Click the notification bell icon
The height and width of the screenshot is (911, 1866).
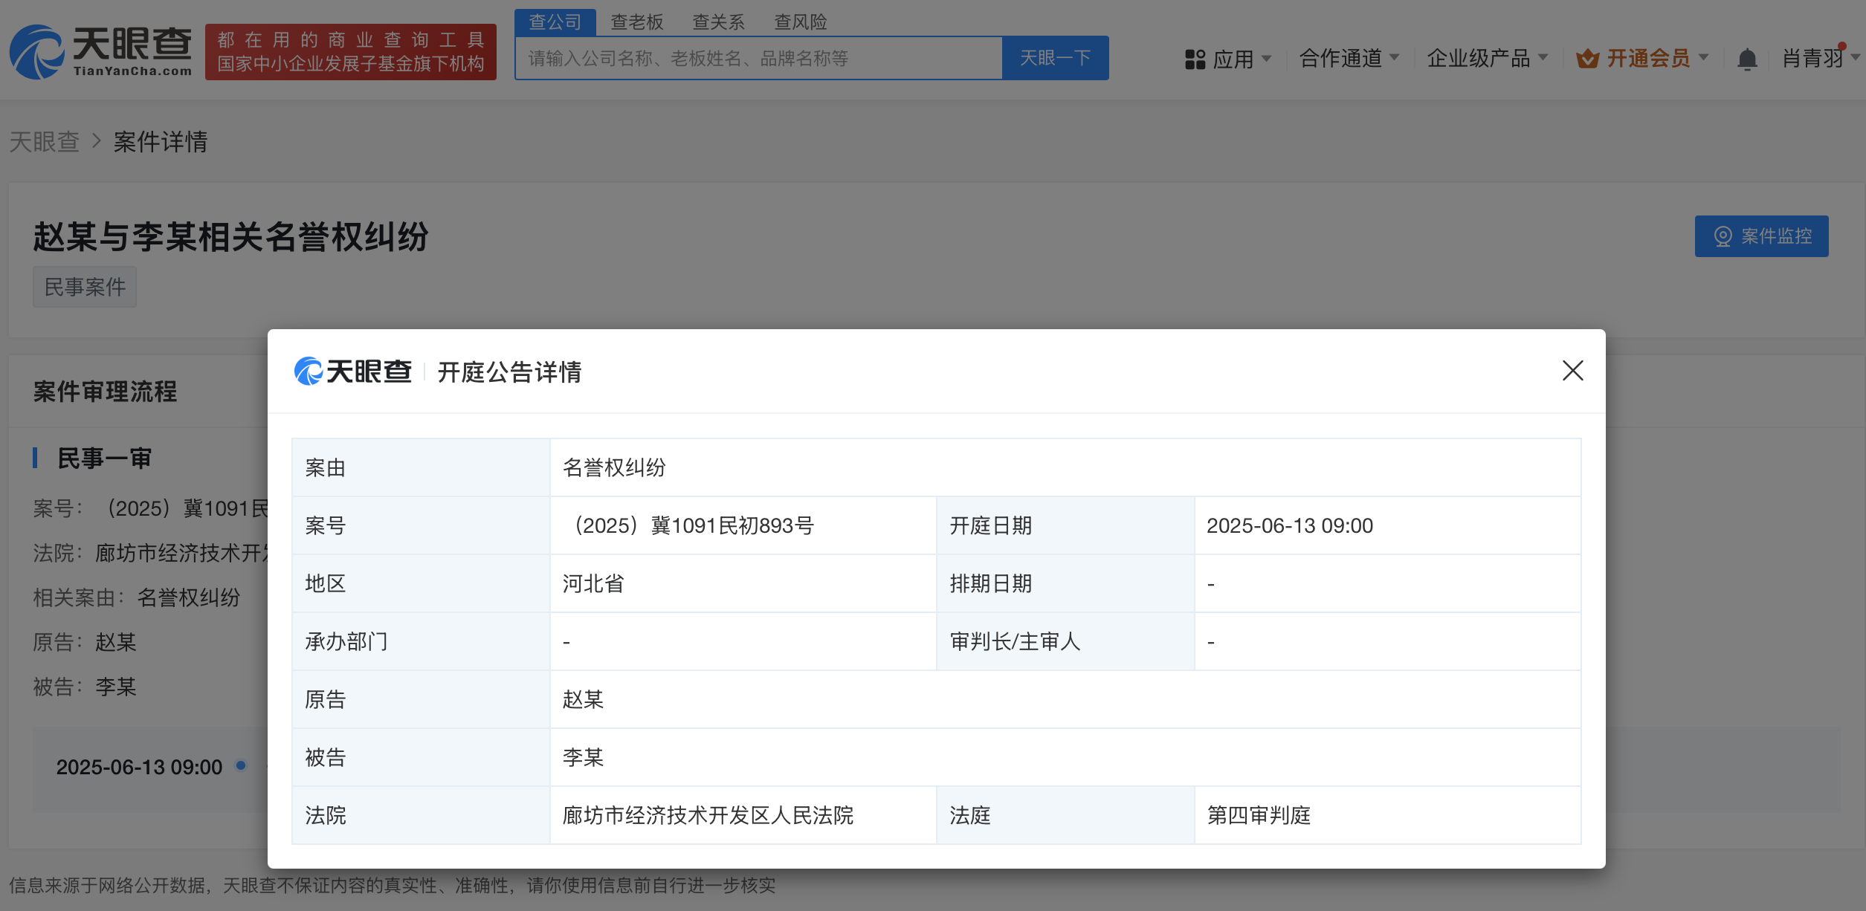click(x=1747, y=59)
